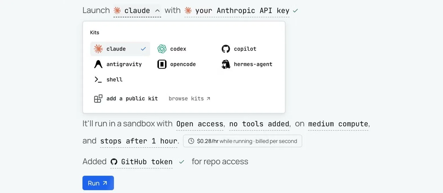Screen dimensions: 443x193
Task: Follow the 'browse kits' link
Action: [189, 98]
